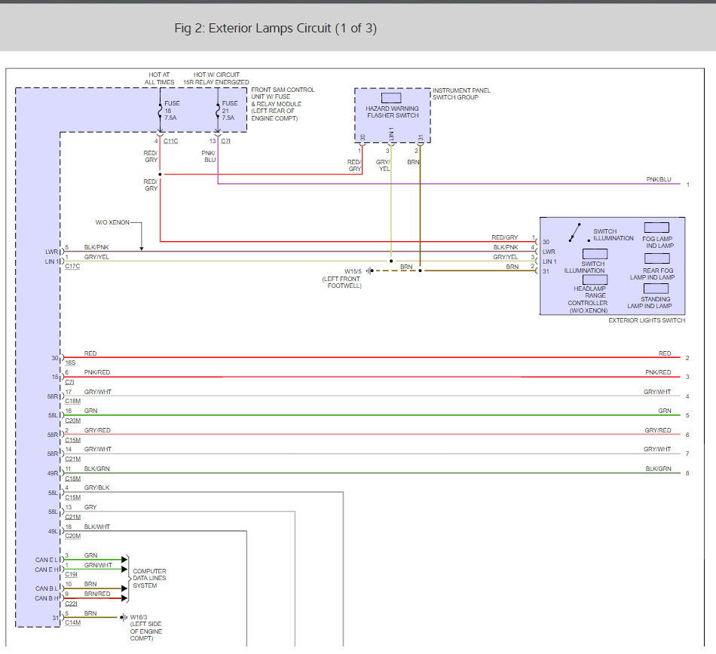Click the figure title Exterior Lamps Circuit
Viewport: 716px width, 654px height.
pos(275,29)
